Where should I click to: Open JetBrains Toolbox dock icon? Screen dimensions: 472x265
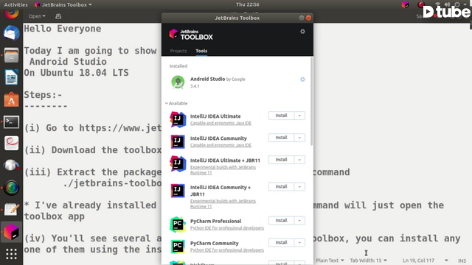tap(12, 232)
